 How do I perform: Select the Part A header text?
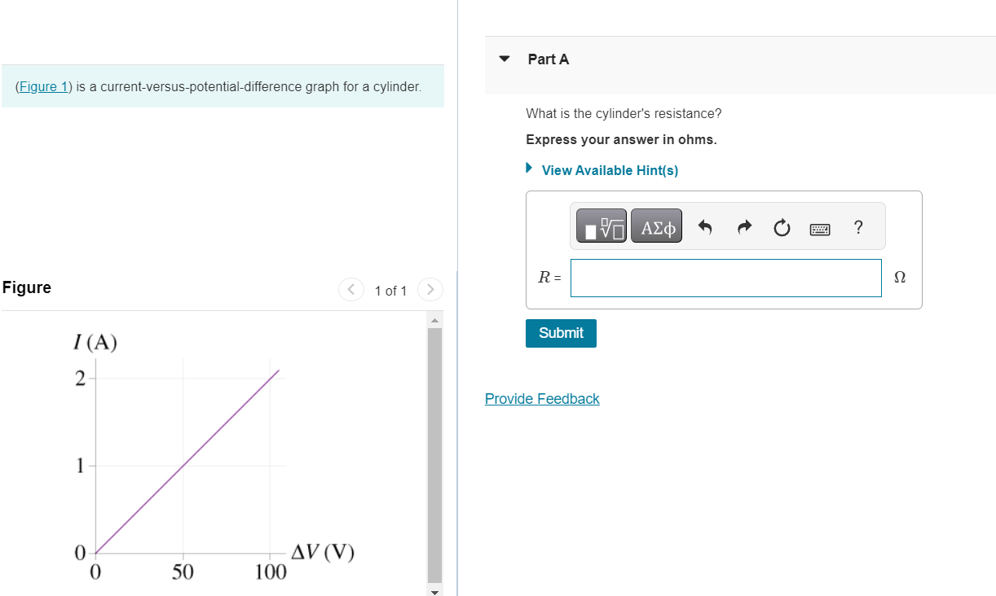point(549,59)
